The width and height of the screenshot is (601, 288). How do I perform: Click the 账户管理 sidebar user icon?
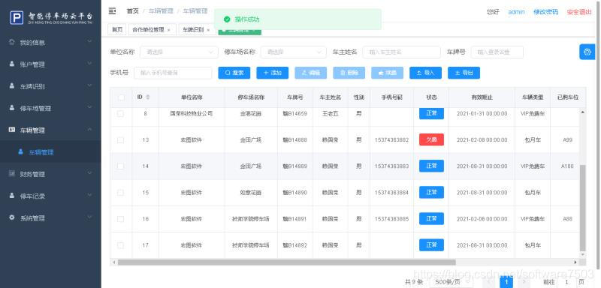pyautogui.click(x=12, y=64)
